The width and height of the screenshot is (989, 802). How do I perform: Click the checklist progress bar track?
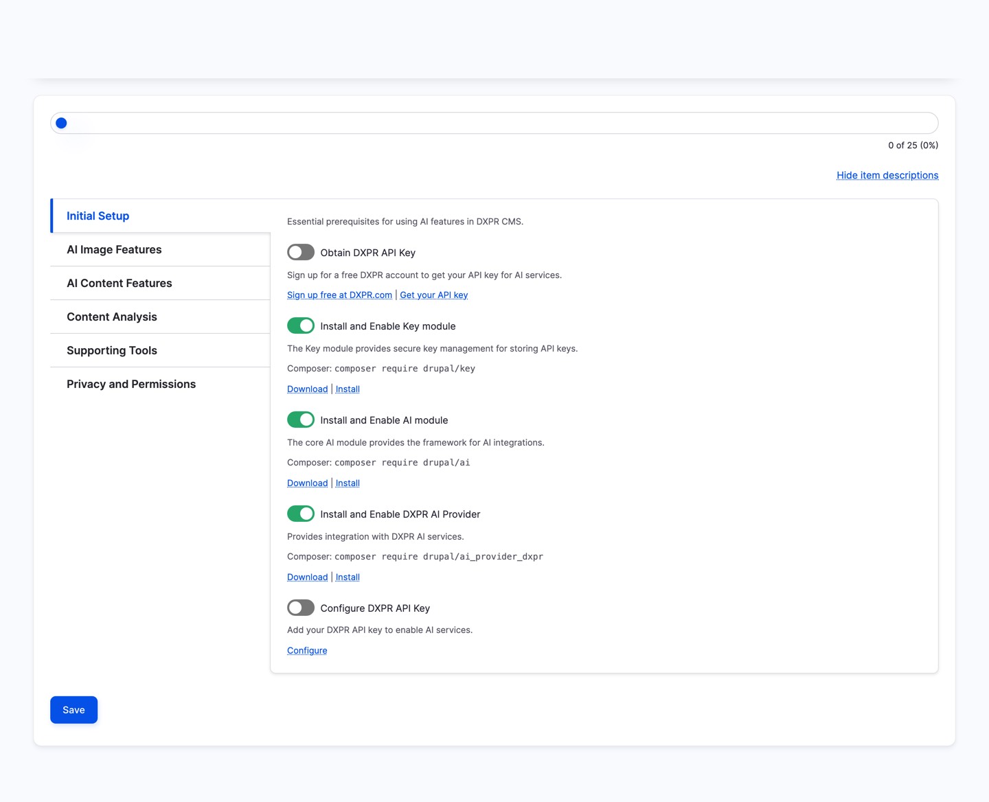[x=494, y=123]
